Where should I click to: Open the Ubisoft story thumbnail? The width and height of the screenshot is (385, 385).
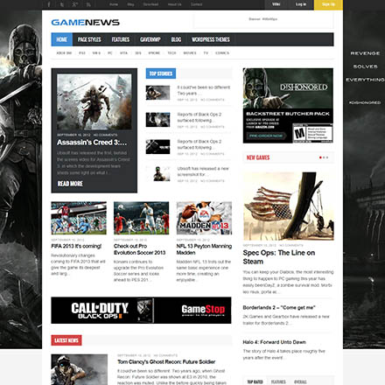pos(157,174)
